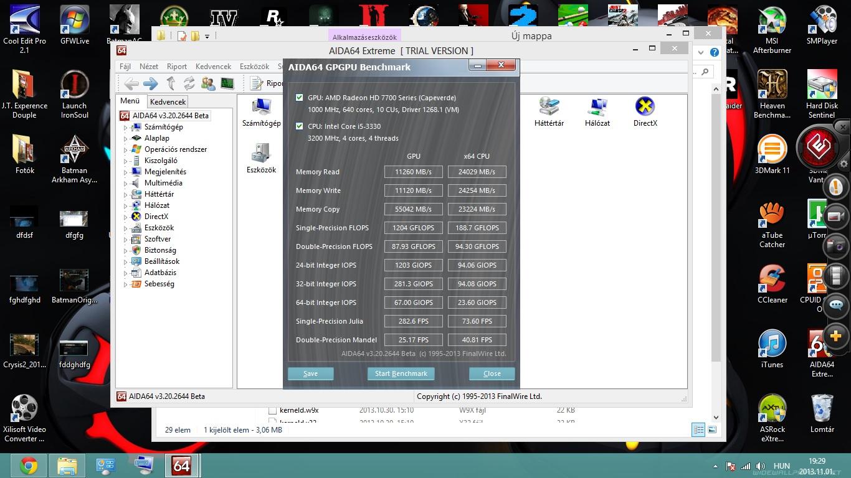Select the Fotók desktop folder

tap(24, 155)
